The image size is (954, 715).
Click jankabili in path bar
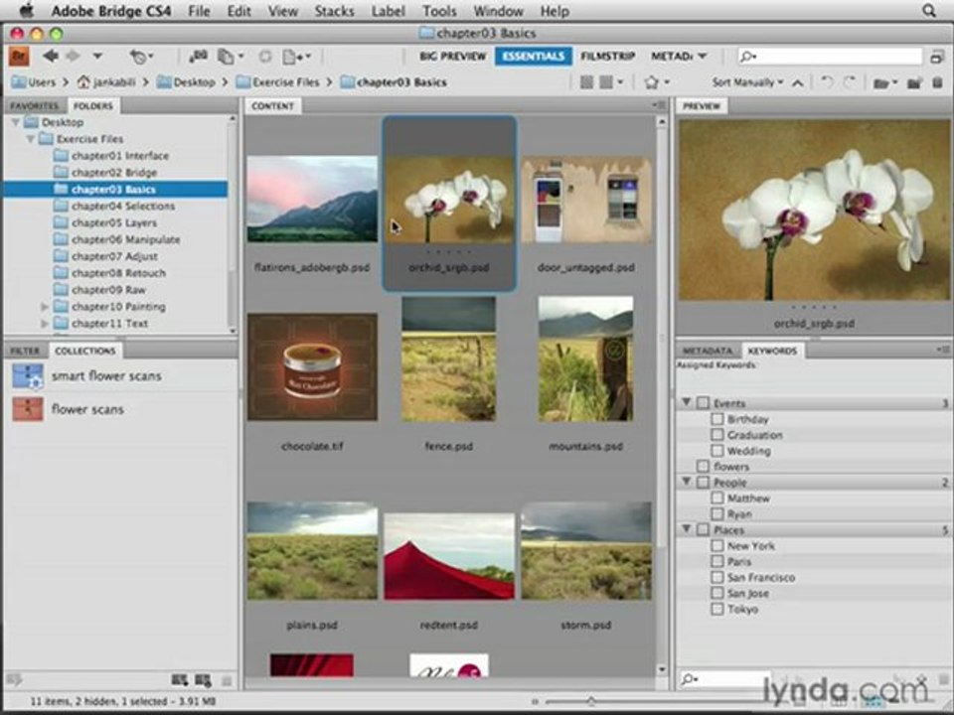tap(106, 82)
